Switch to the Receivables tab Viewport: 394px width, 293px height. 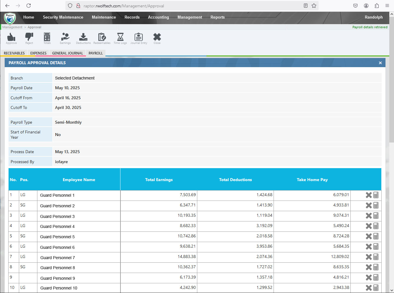pos(14,53)
